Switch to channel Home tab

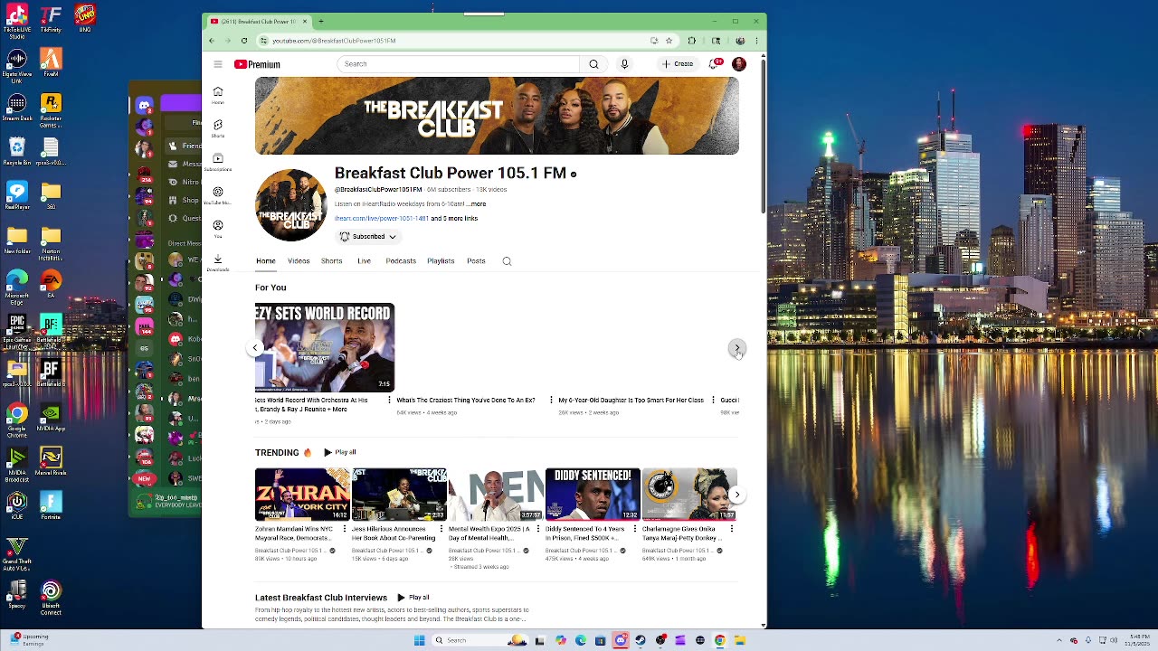coord(265,261)
